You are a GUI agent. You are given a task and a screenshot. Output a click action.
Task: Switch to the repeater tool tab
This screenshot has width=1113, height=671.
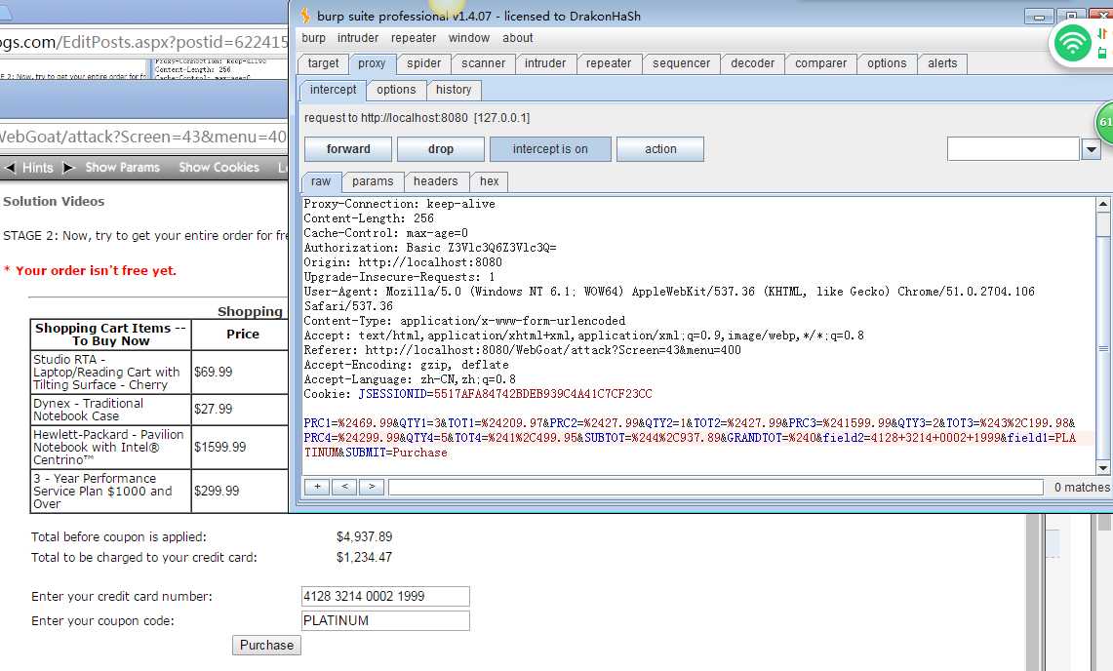[609, 63]
